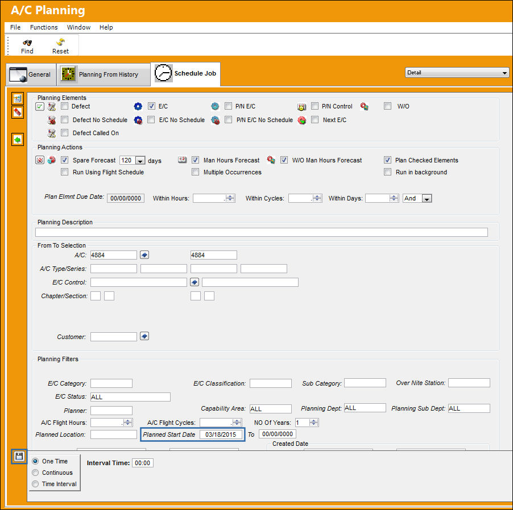Click the W/O Man Hours Forecast icon
Image resolution: width=513 pixels, height=510 pixels.
[x=271, y=160]
